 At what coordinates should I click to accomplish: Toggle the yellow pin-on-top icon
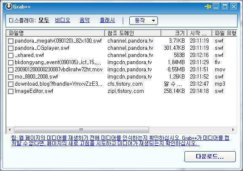(208, 6)
